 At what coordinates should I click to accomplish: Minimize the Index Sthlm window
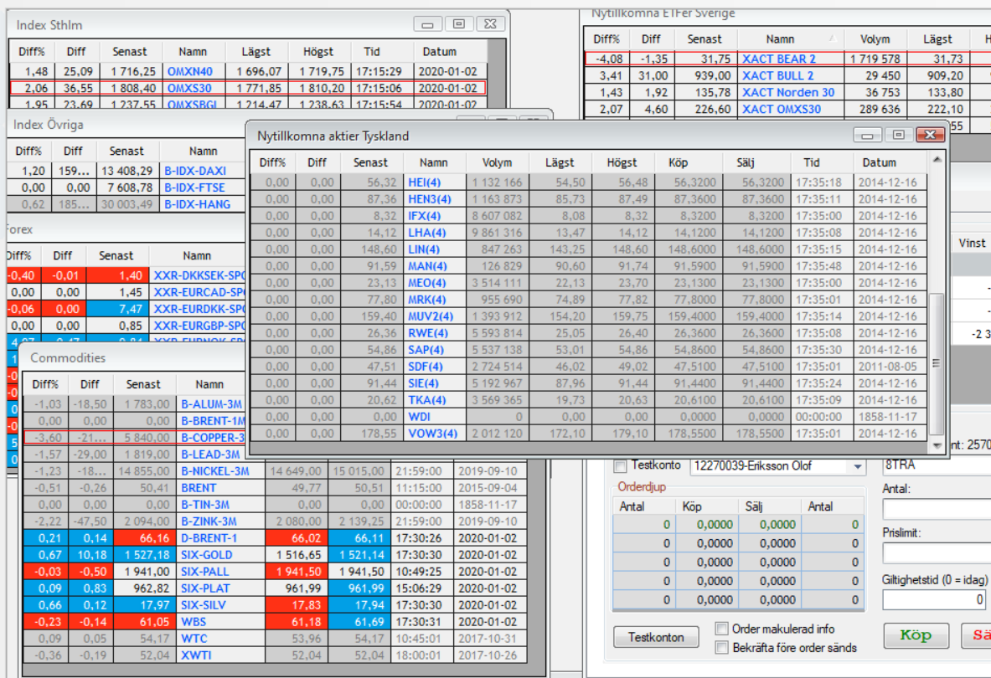pyautogui.click(x=431, y=24)
